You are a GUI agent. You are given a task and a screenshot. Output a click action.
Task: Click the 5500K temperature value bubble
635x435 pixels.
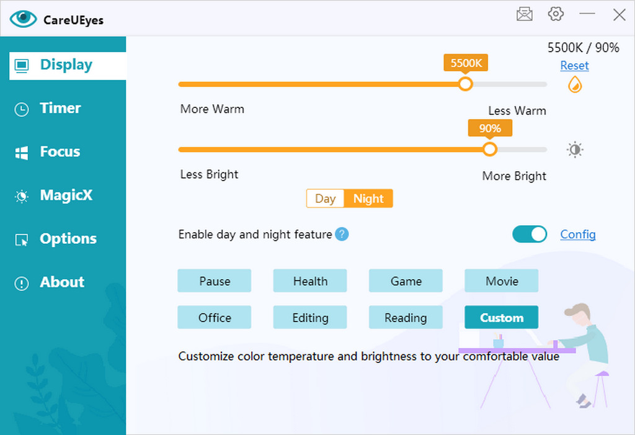466,63
